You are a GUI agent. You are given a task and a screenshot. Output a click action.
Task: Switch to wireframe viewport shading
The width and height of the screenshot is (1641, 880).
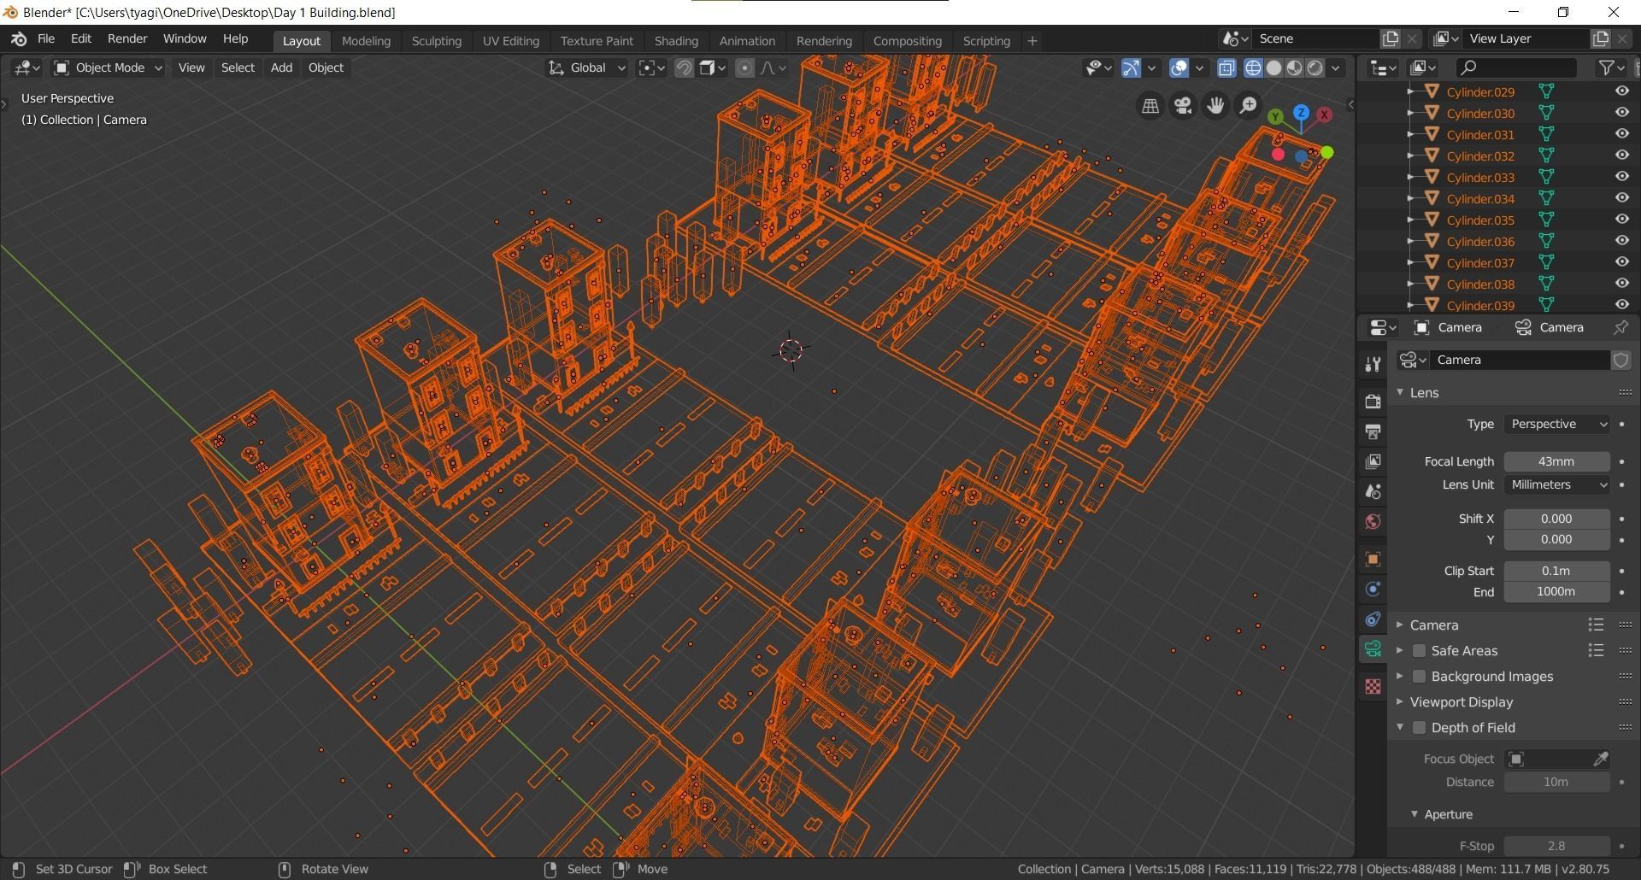(x=1253, y=67)
